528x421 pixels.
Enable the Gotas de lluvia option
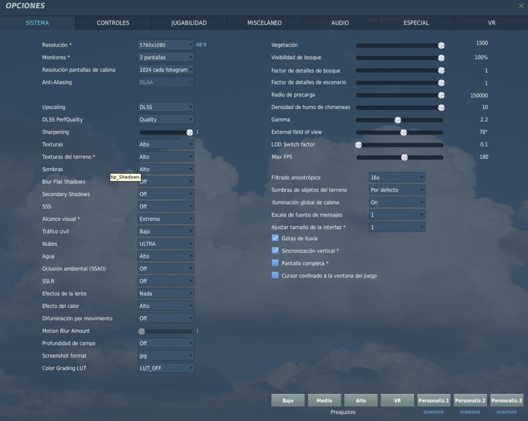pyautogui.click(x=275, y=238)
